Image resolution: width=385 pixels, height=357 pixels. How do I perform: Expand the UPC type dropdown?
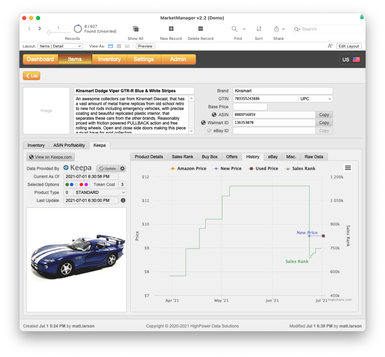[x=315, y=99]
